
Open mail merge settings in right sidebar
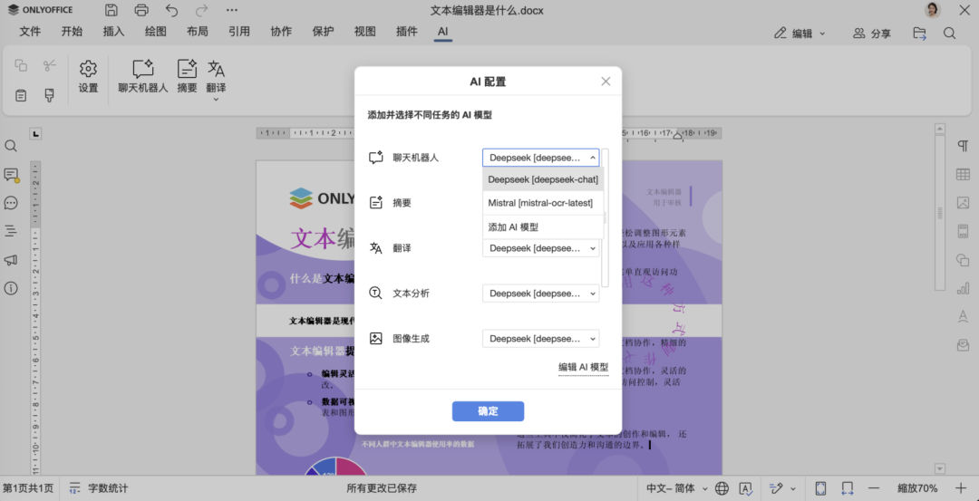963,344
